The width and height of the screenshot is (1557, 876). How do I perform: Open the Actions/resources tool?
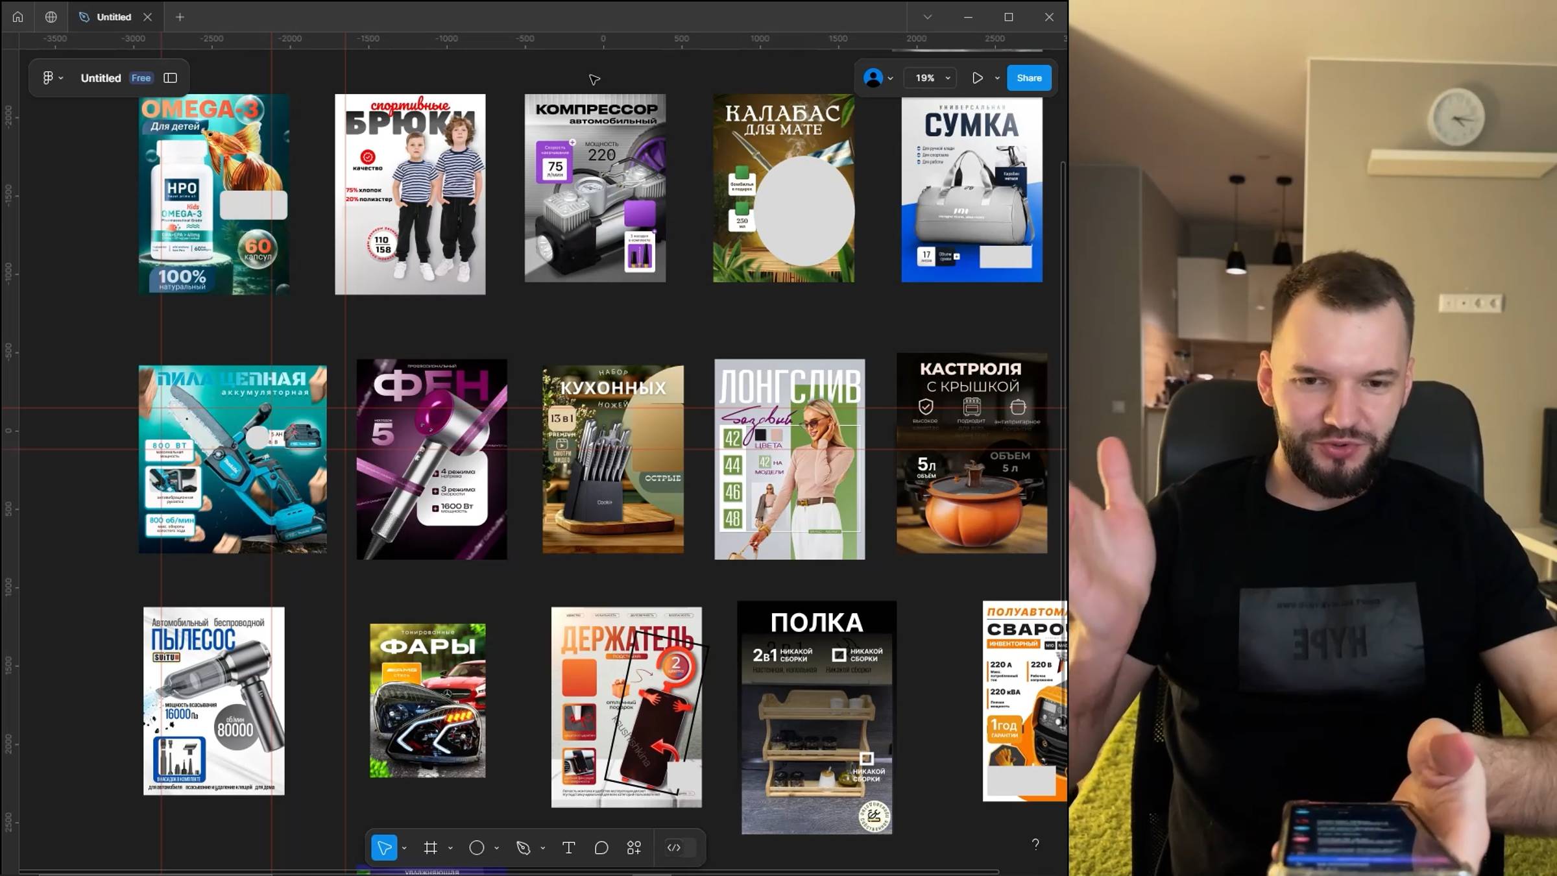tap(634, 847)
